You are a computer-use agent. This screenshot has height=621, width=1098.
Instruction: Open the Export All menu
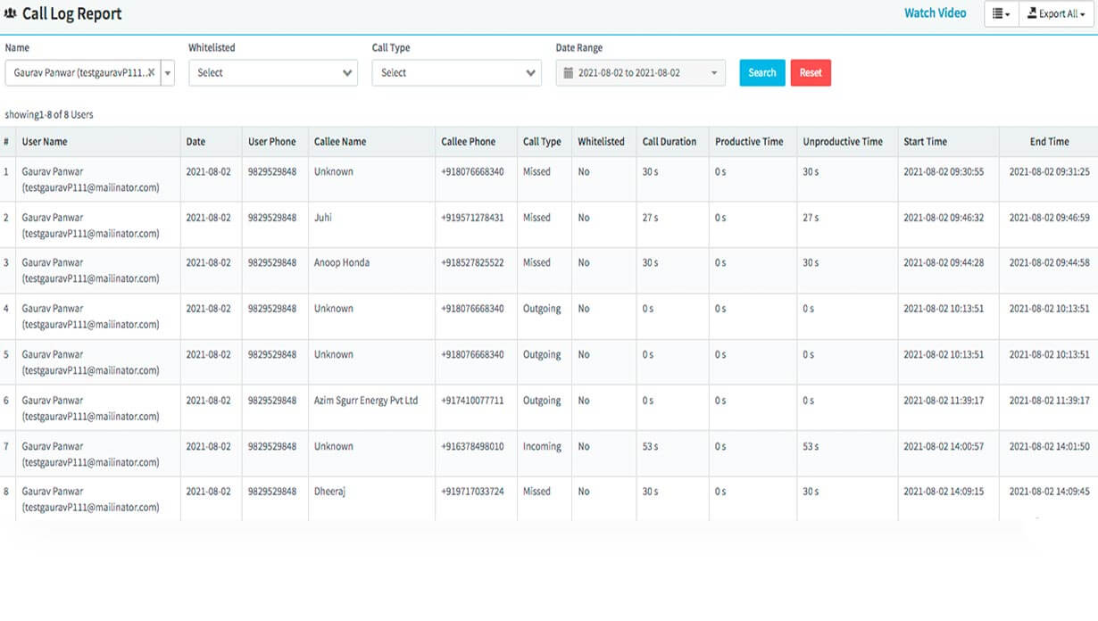tap(1056, 14)
